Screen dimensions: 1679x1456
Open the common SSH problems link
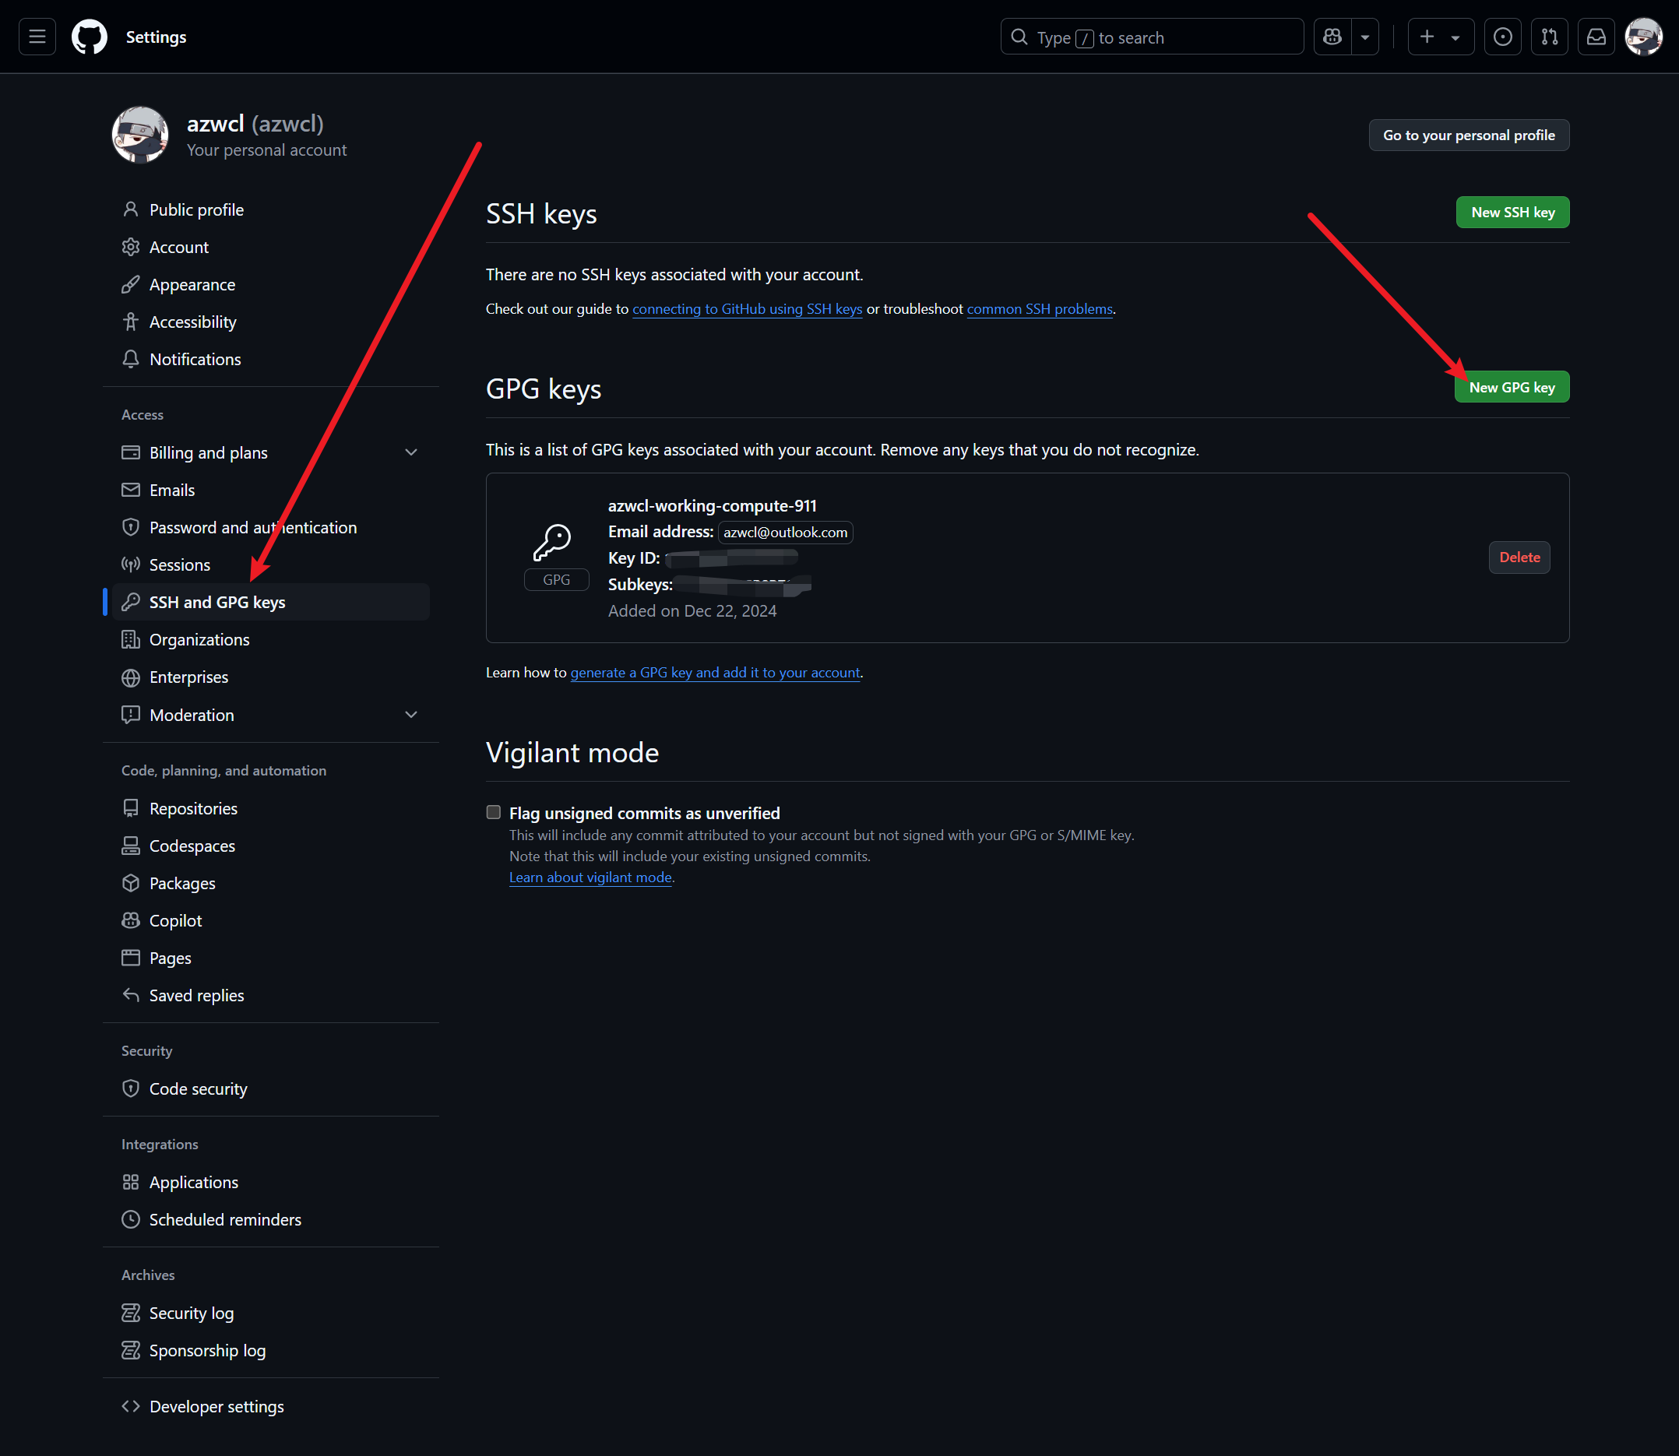pyautogui.click(x=1040, y=309)
